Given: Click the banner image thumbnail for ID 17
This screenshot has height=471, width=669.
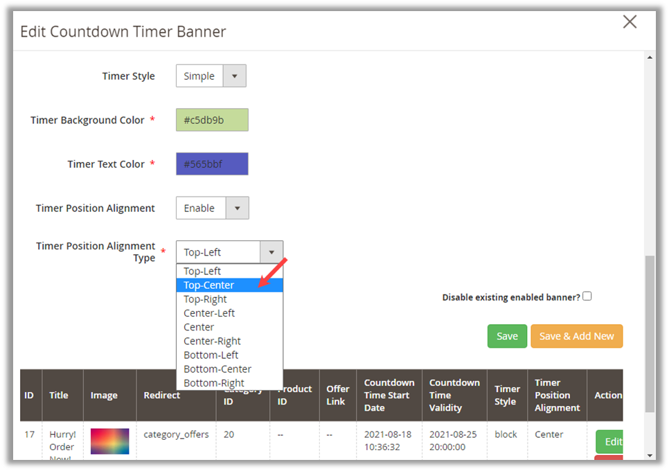Looking at the screenshot, I should [109, 441].
